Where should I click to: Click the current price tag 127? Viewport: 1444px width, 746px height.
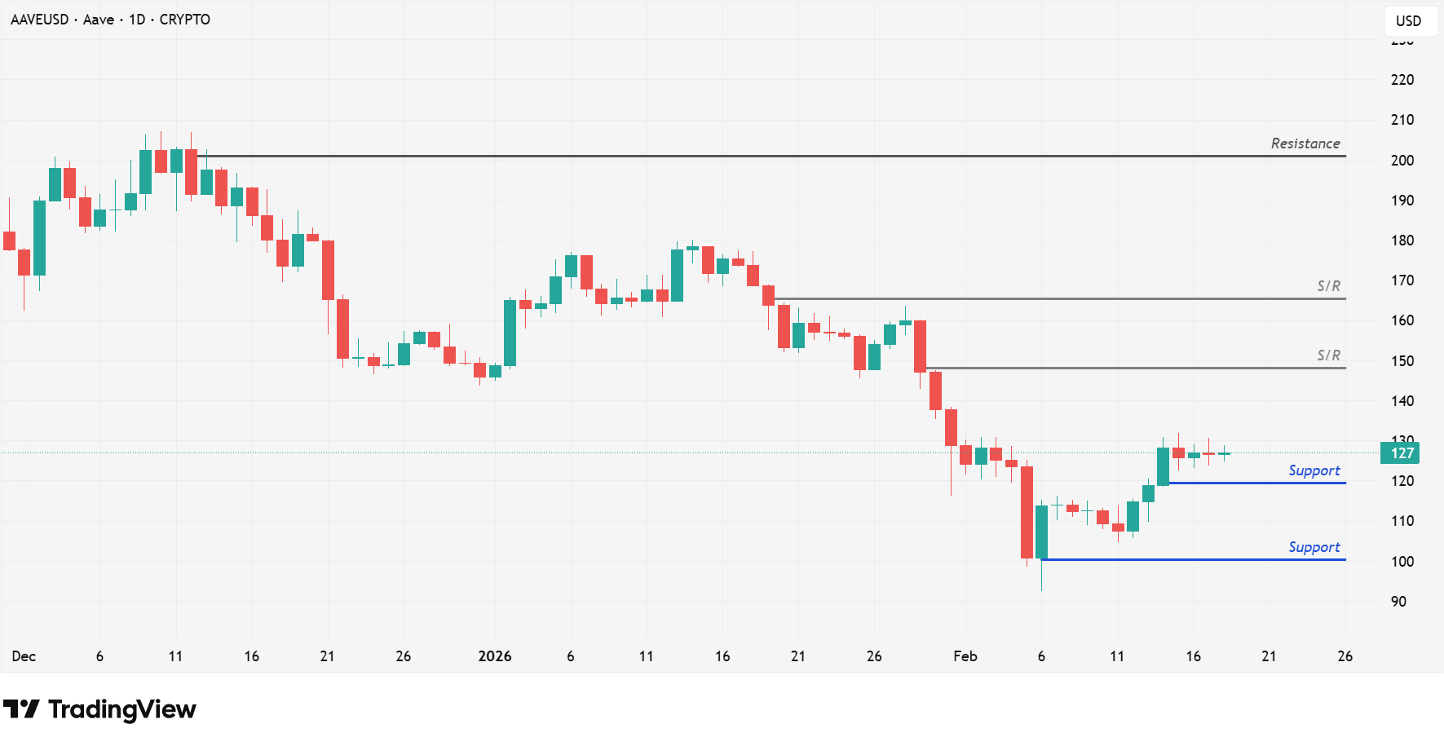pos(1400,453)
